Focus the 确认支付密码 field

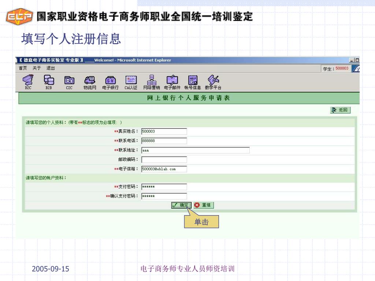click(164, 196)
